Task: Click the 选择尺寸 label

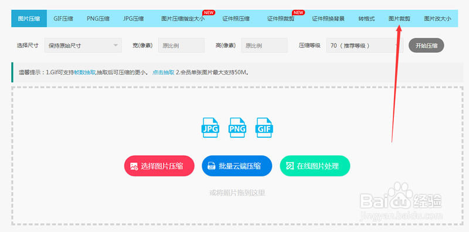Action: [28, 46]
